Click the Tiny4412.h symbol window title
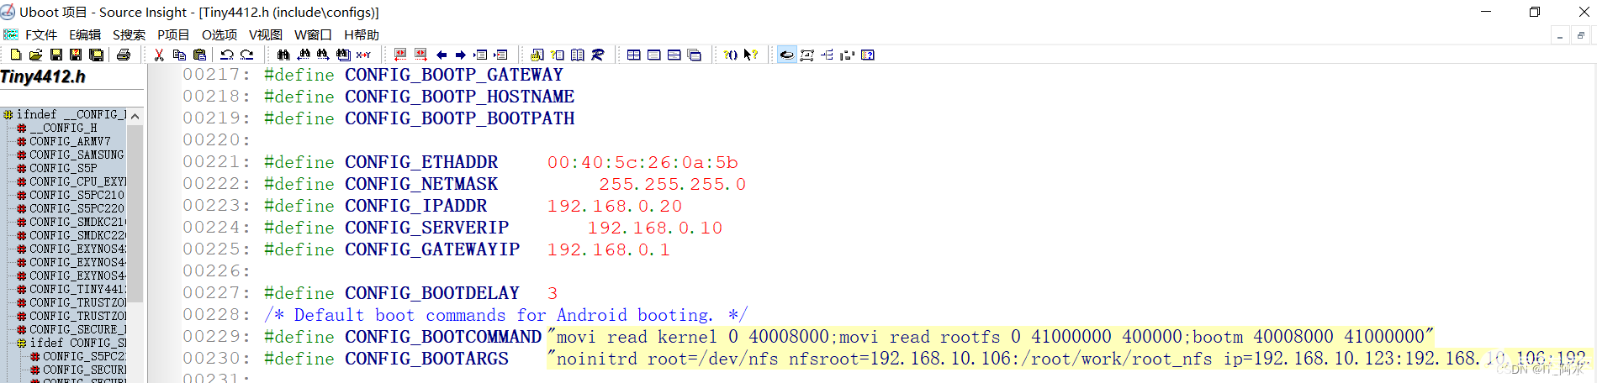 [43, 76]
